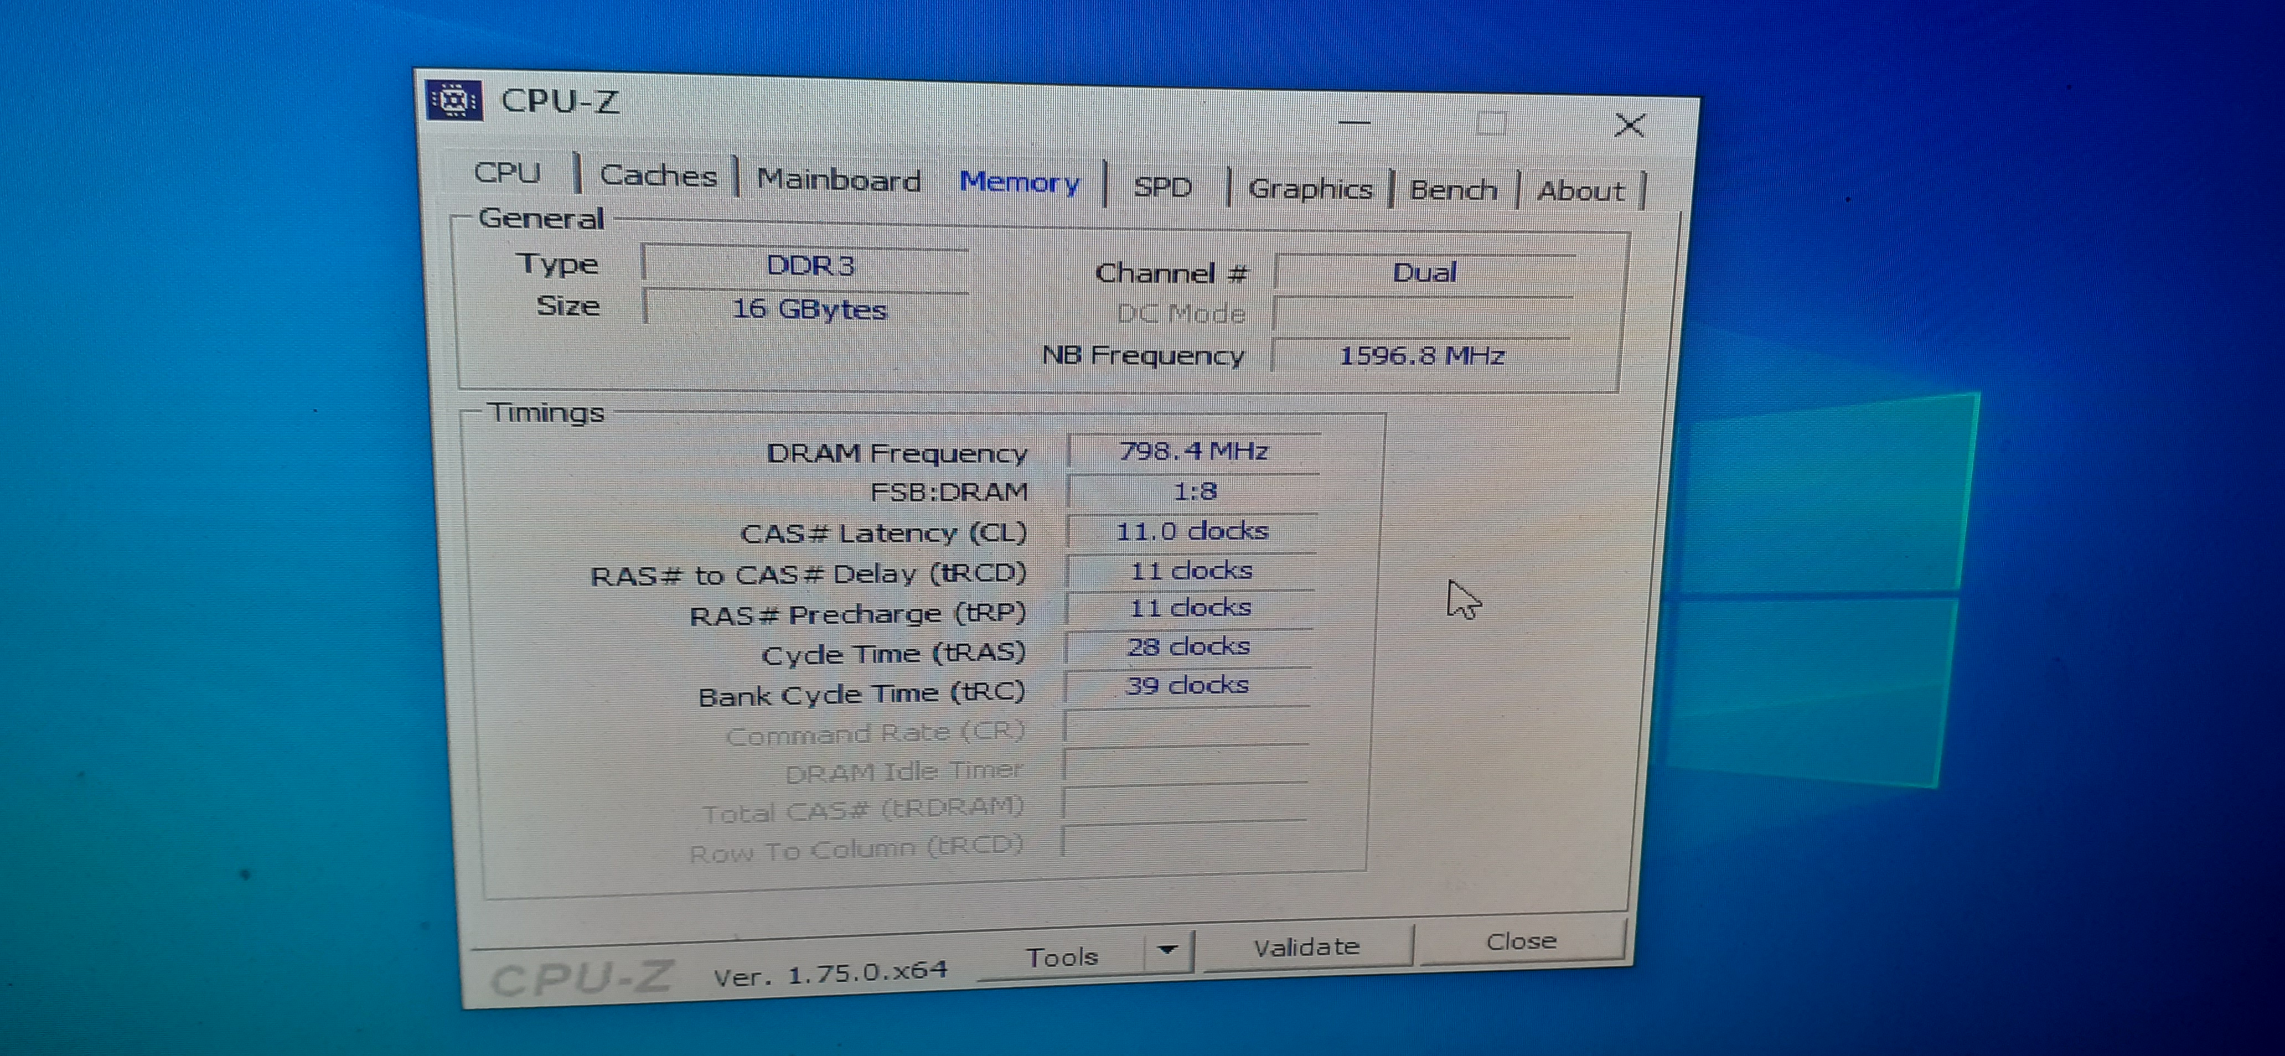Click the Close button at bottom
This screenshot has height=1056, width=2285.
tap(1521, 941)
